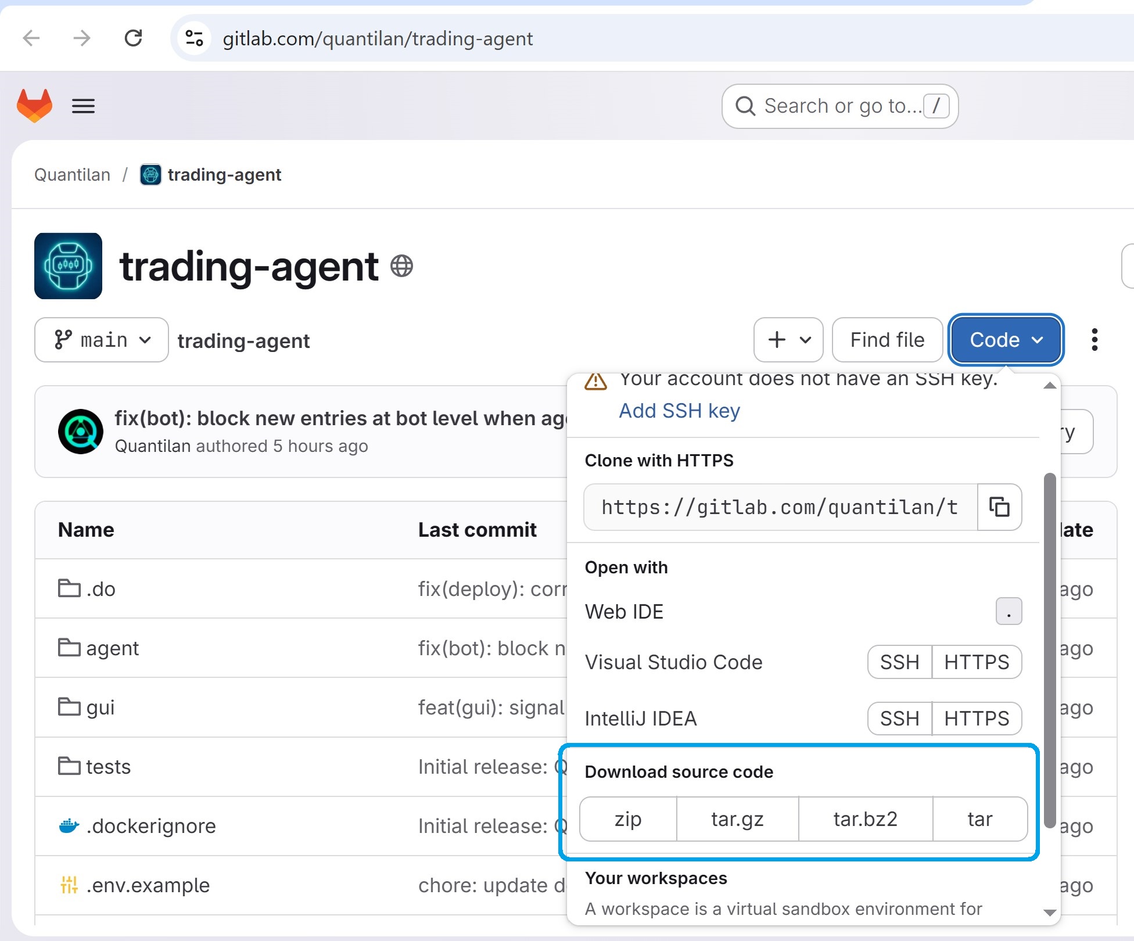Open Visual Studio Code via SSH

click(x=899, y=662)
